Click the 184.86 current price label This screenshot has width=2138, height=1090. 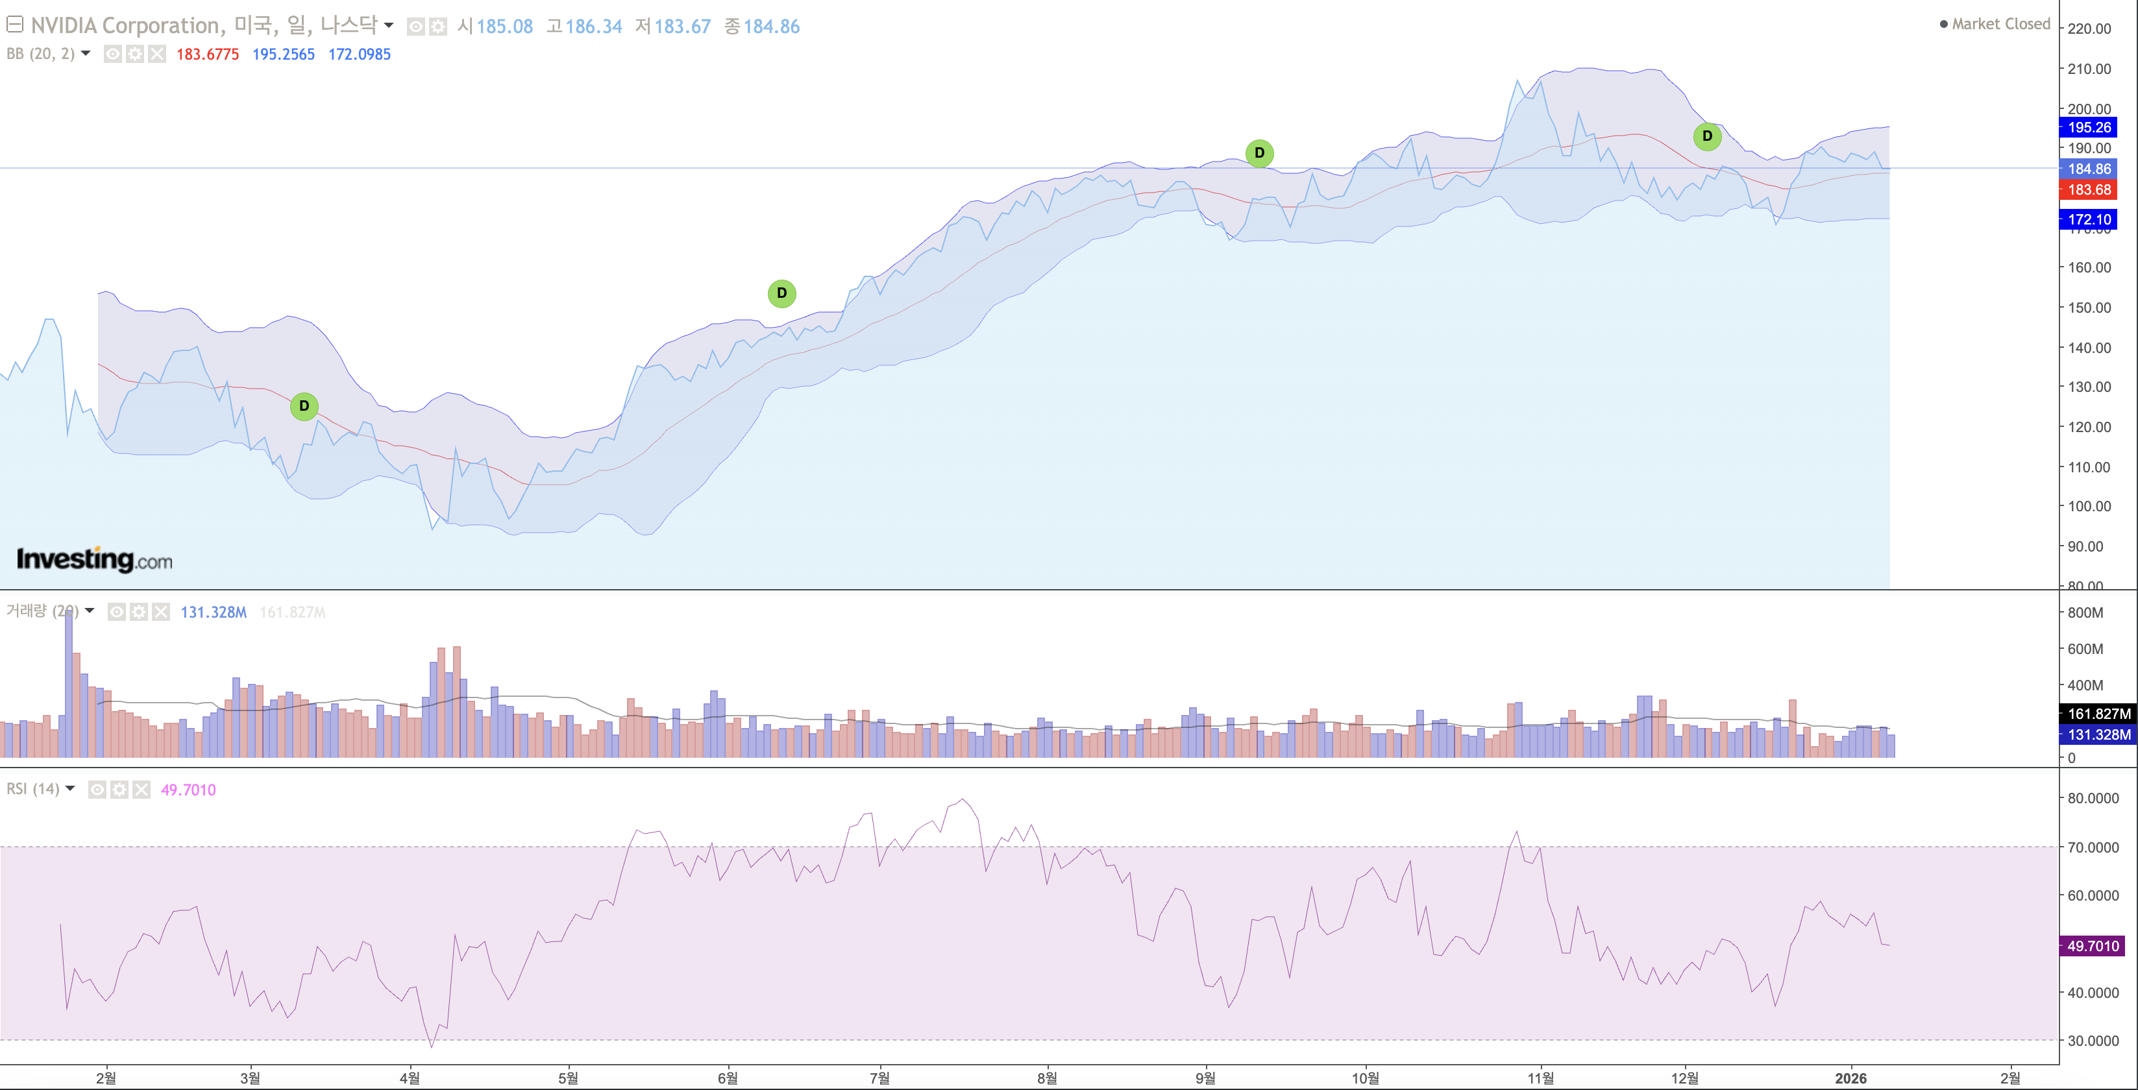(2088, 169)
